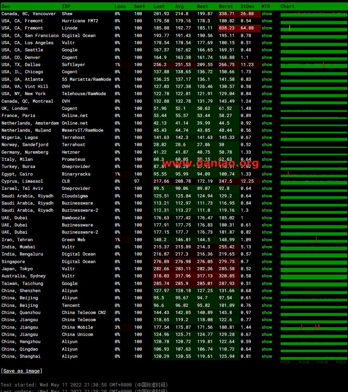Click the latency chart for Jiangsu China Mobile

click(314, 327)
